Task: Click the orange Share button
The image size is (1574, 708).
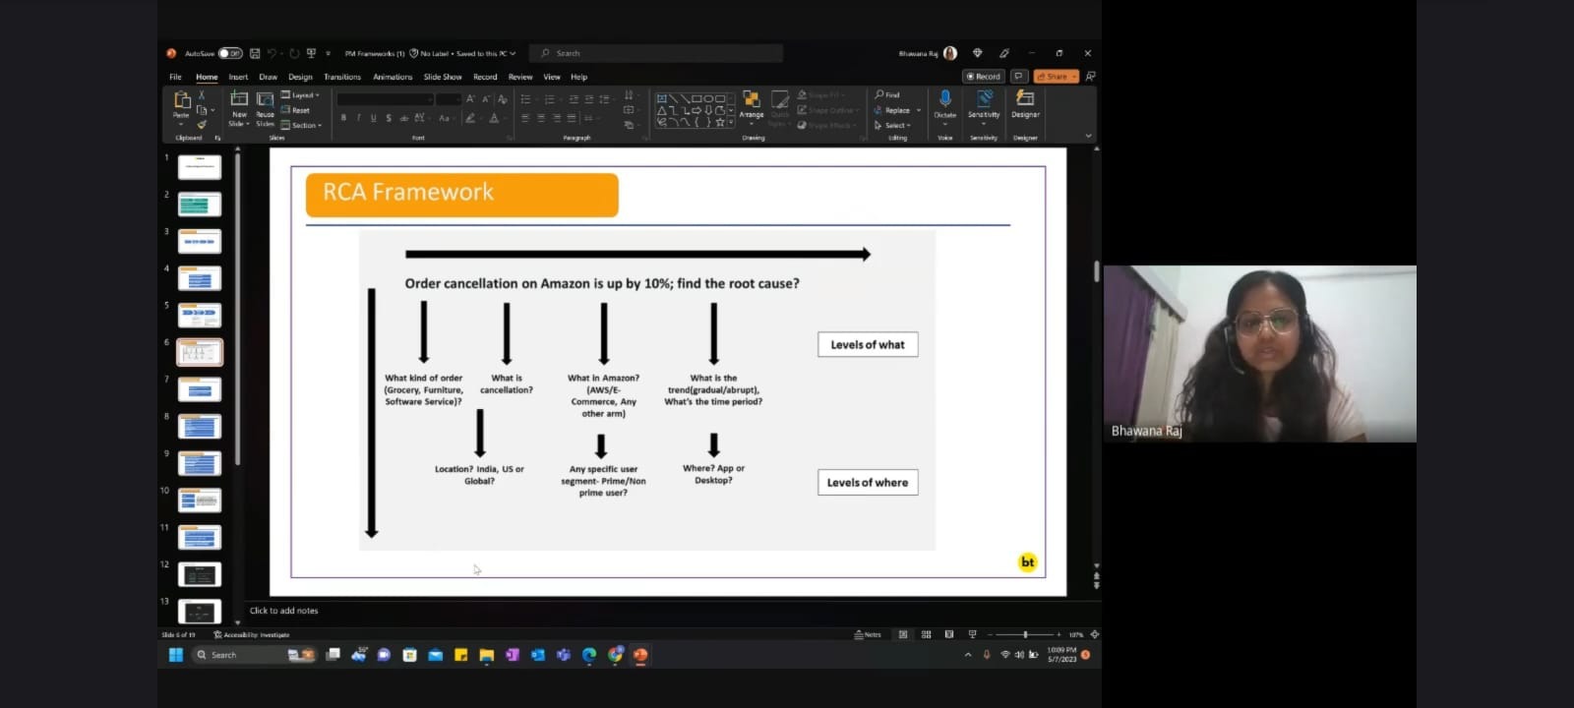Action: (x=1057, y=77)
